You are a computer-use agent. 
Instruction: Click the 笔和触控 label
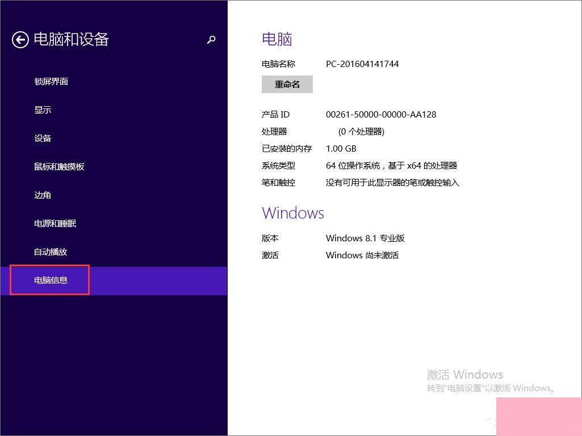tap(278, 183)
